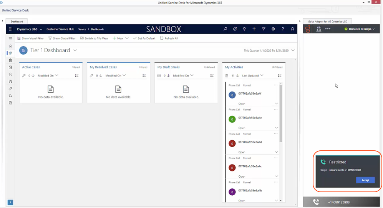Collapse the left panel arrow near Dashboard tab
Viewport: 383px width, 208px height.
pyautogui.click(x=2, y=21)
